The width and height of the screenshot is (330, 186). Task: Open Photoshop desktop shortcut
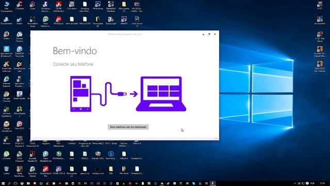98,6
